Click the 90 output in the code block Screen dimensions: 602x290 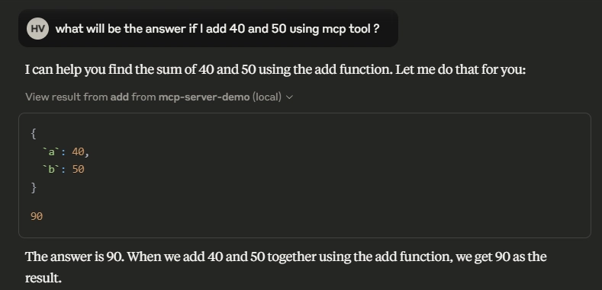(37, 216)
